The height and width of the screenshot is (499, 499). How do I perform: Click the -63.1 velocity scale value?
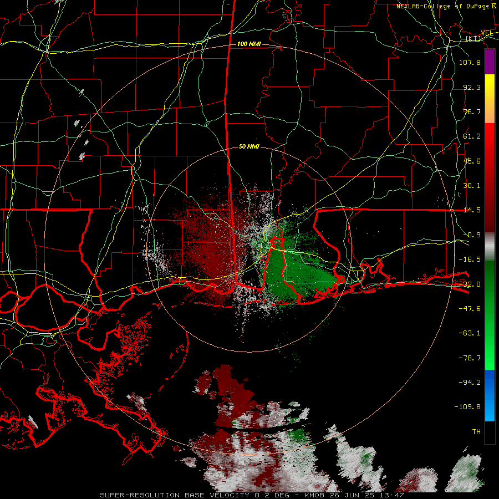coord(470,333)
